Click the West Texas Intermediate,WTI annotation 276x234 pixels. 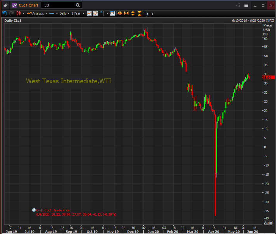[69, 81]
